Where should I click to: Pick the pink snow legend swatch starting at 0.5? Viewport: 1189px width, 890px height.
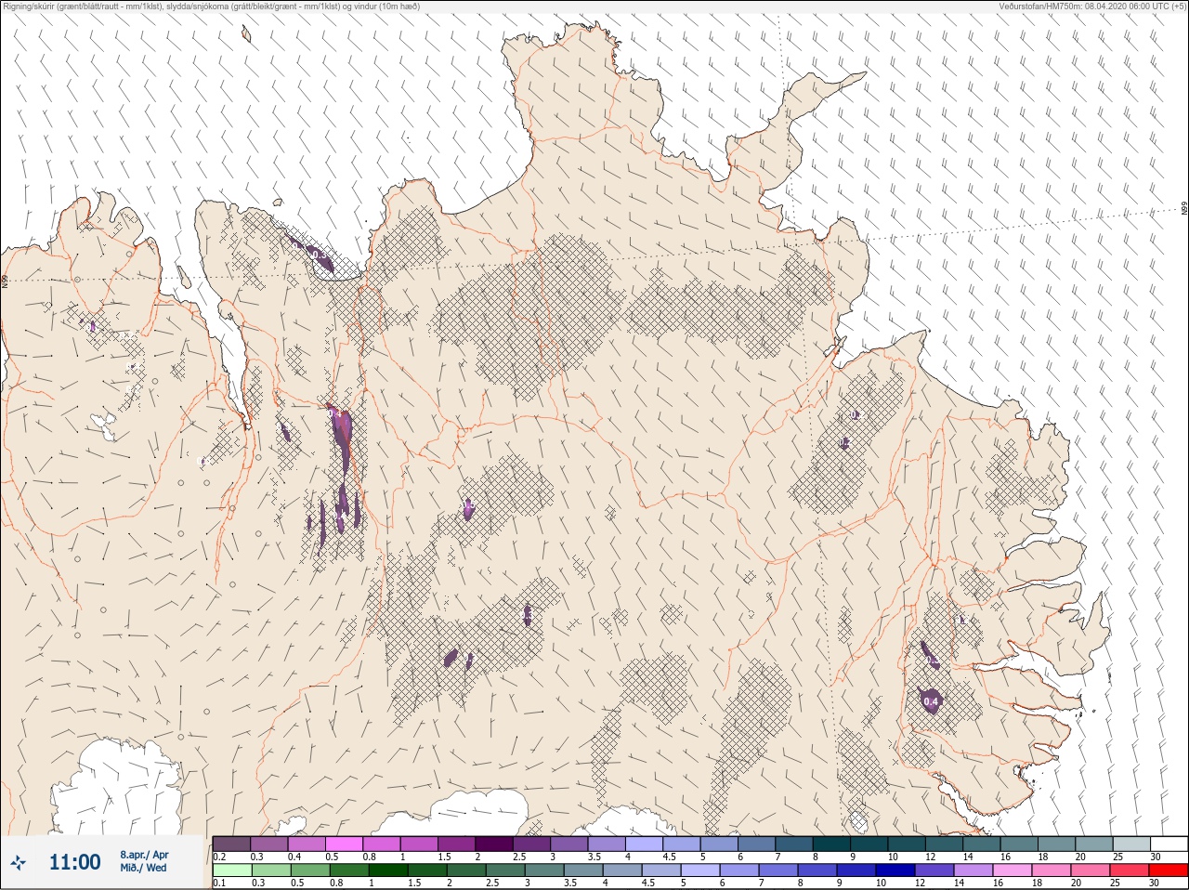pos(344,844)
